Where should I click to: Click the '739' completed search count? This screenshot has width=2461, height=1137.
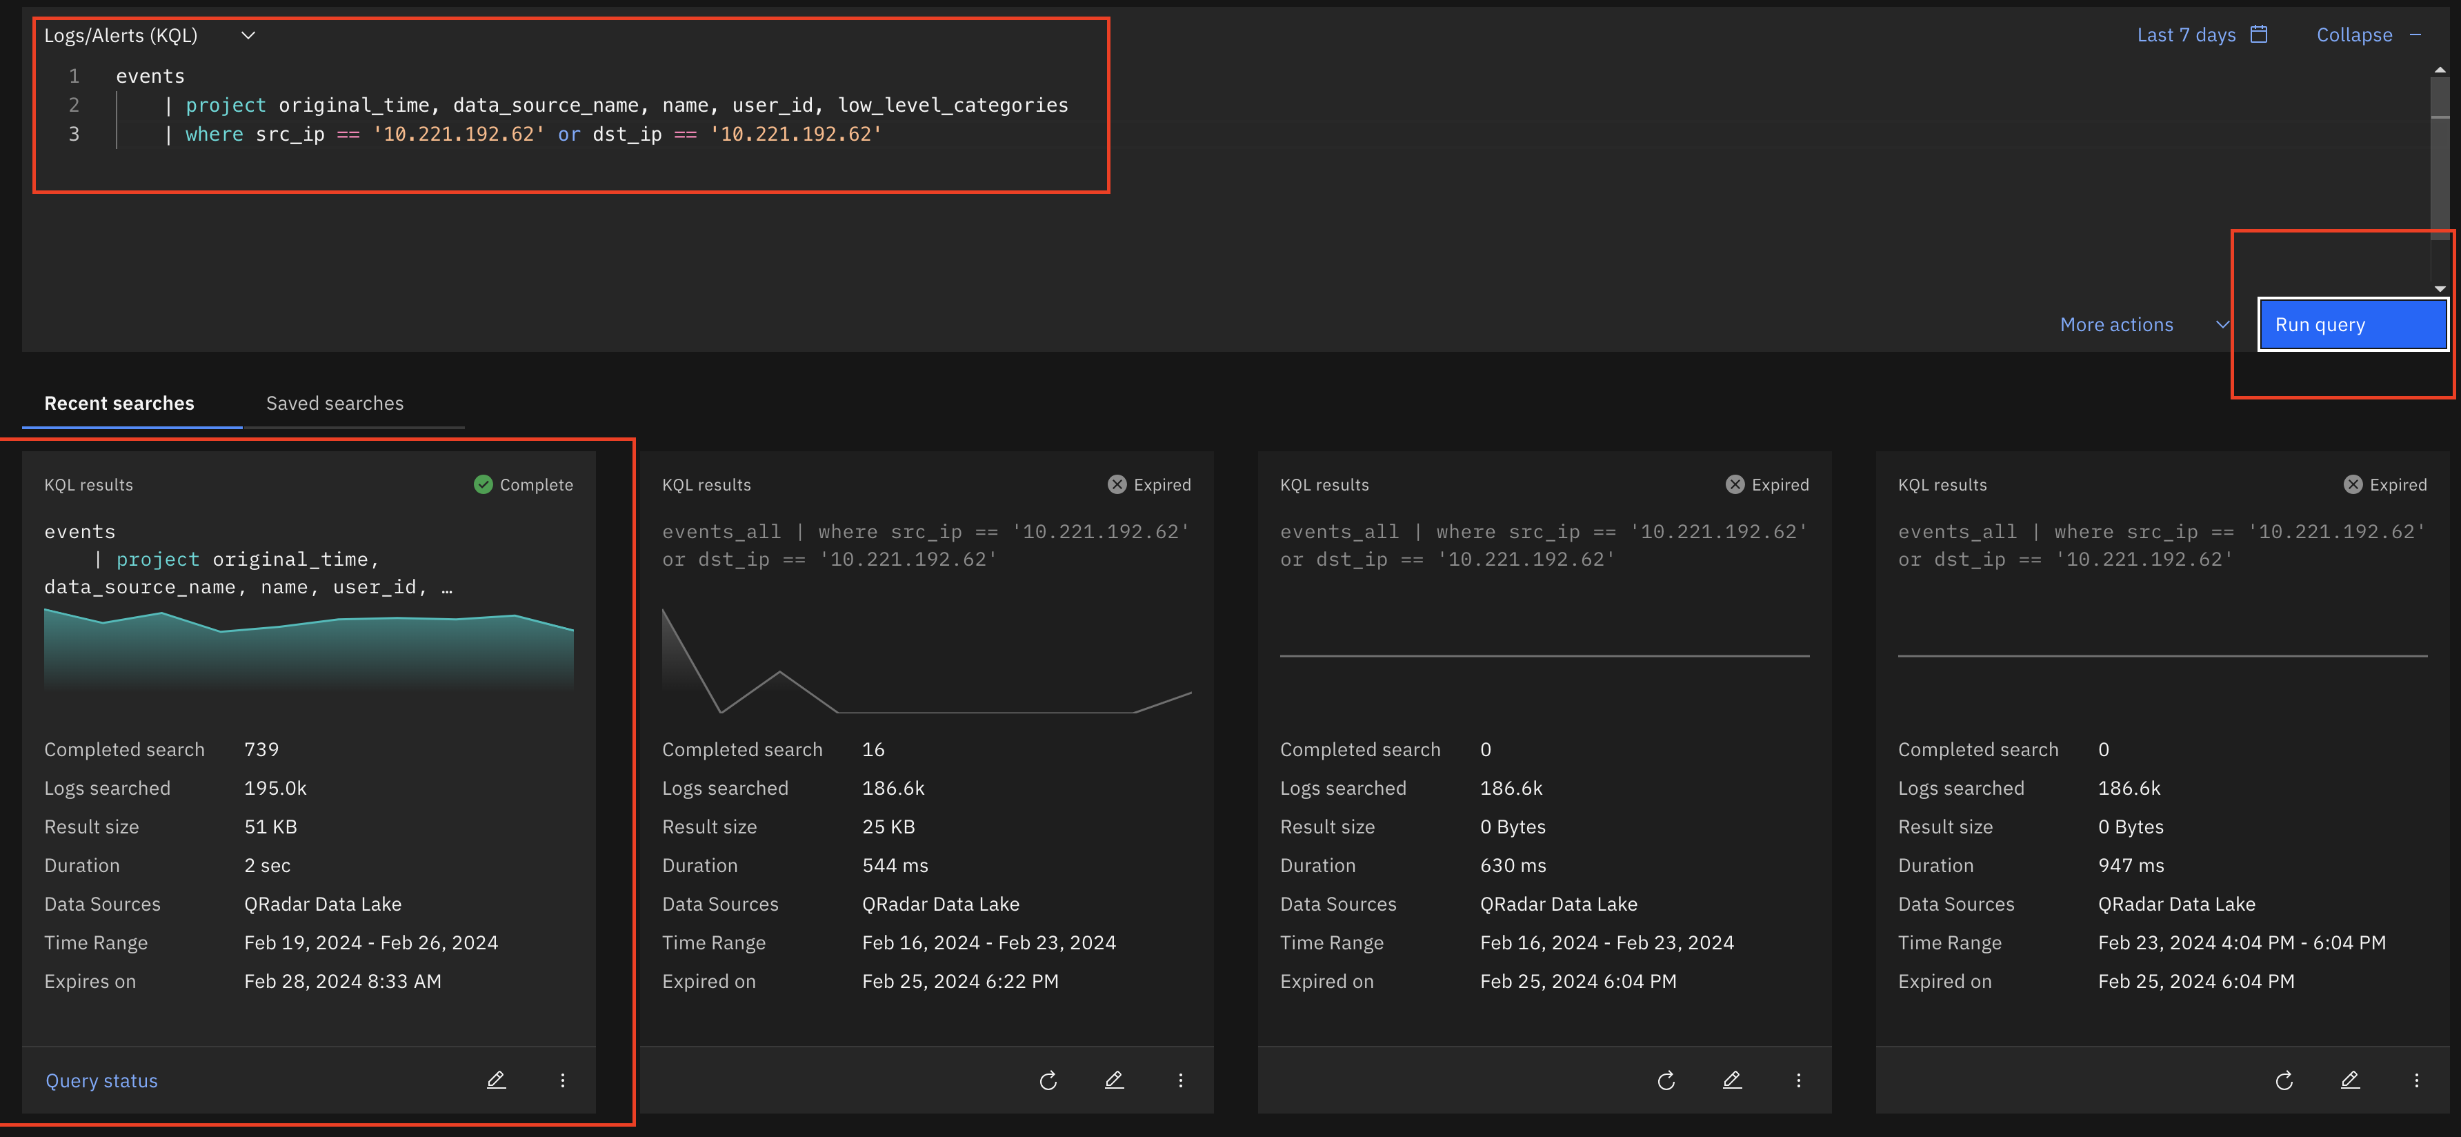tap(261, 750)
